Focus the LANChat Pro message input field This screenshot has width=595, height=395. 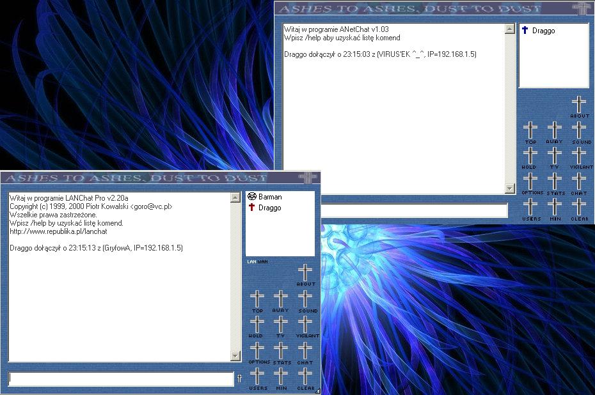point(122,378)
